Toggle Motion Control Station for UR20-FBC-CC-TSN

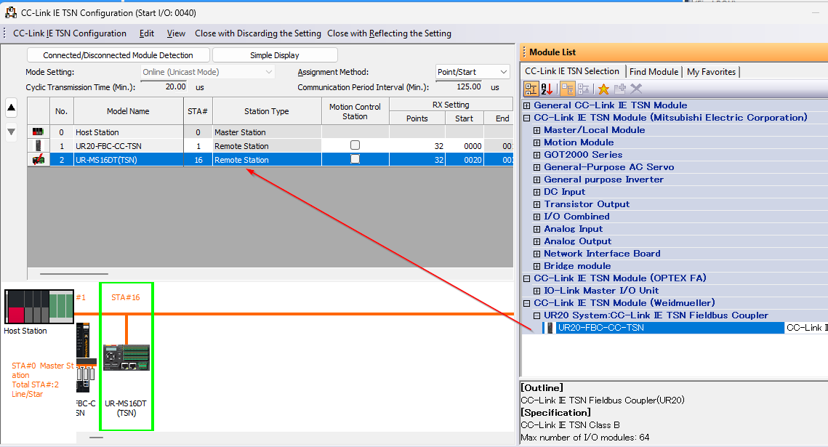coord(355,145)
